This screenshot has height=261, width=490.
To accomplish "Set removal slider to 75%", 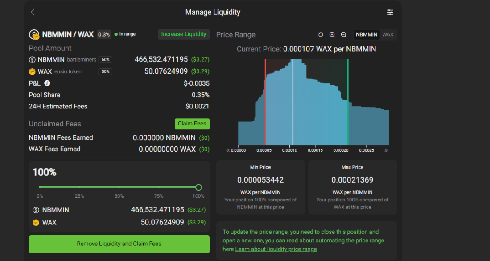I will coord(159,187).
